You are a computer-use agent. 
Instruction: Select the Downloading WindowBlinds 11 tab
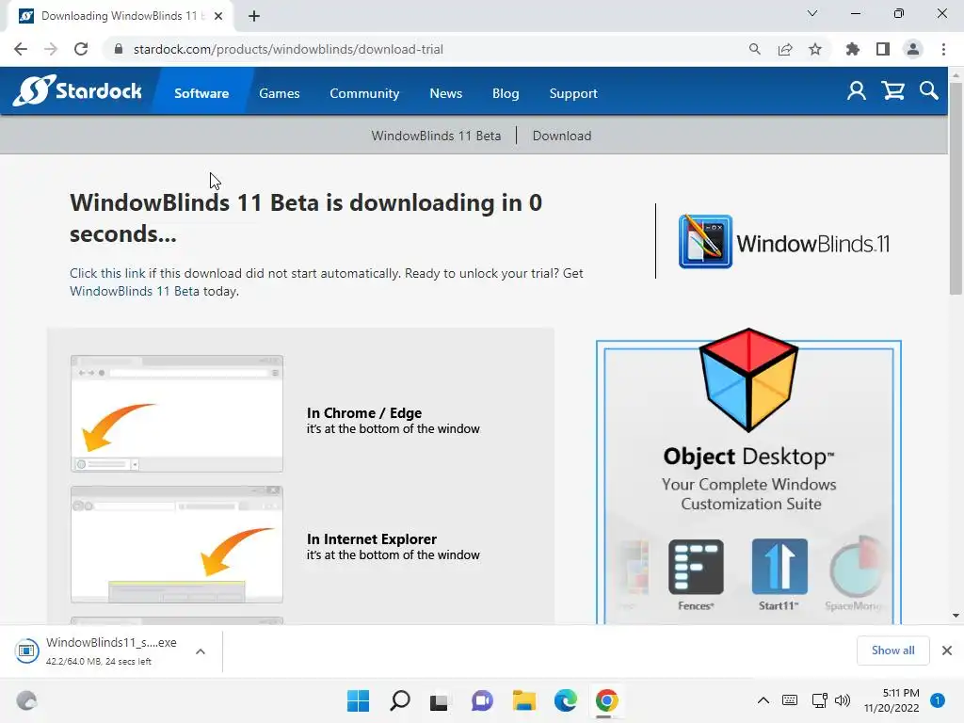[x=120, y=16]
